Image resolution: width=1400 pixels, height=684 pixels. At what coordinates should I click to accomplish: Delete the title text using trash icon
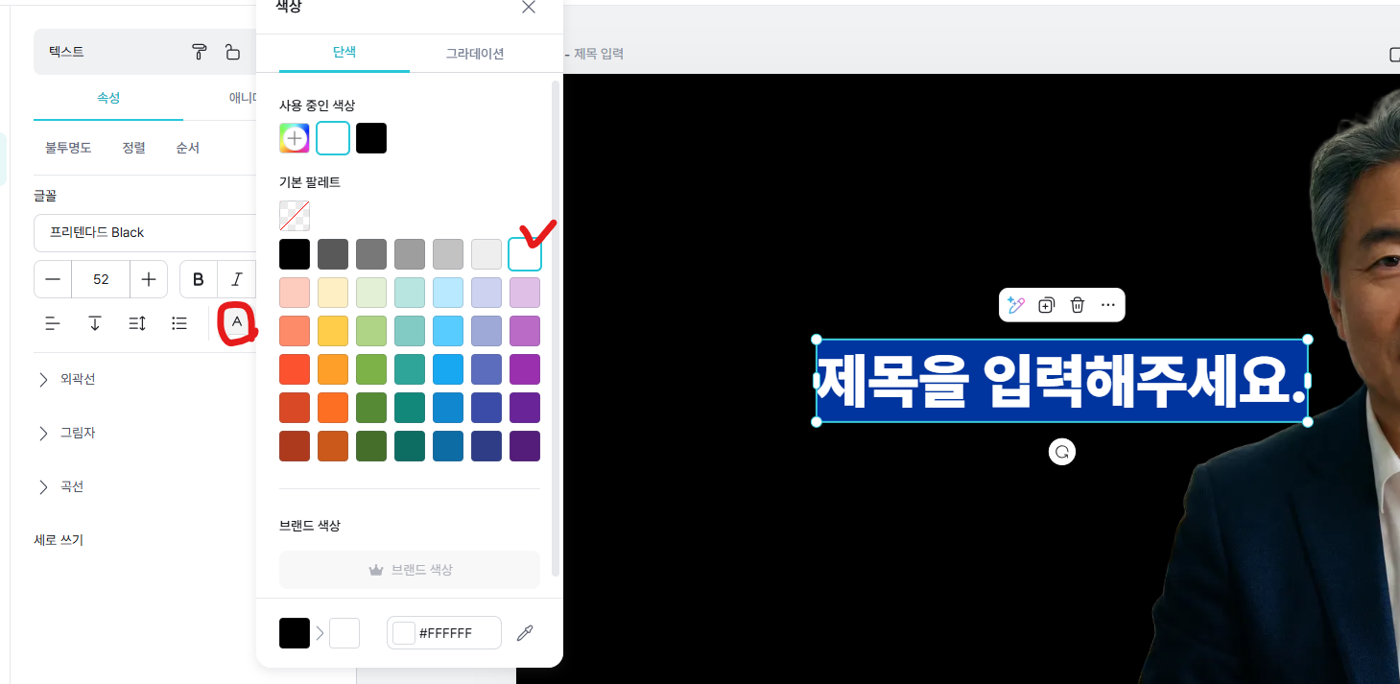1078,305
